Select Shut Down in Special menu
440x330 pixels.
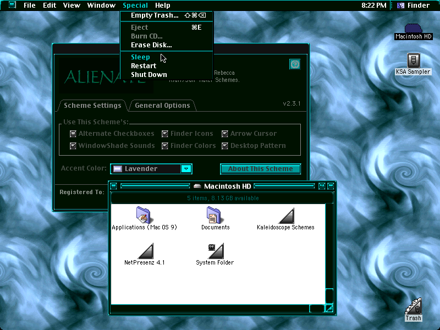pyautogui.click(x=167, y=75)
